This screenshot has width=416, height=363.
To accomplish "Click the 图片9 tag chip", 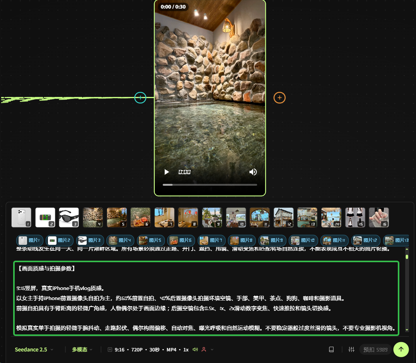I will coord(272,241).
